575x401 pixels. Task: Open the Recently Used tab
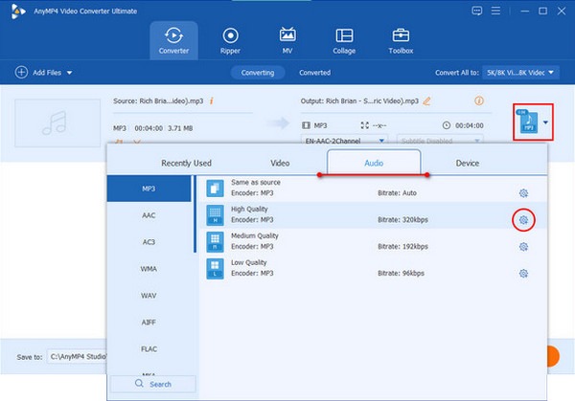click(x=186, y=163)
